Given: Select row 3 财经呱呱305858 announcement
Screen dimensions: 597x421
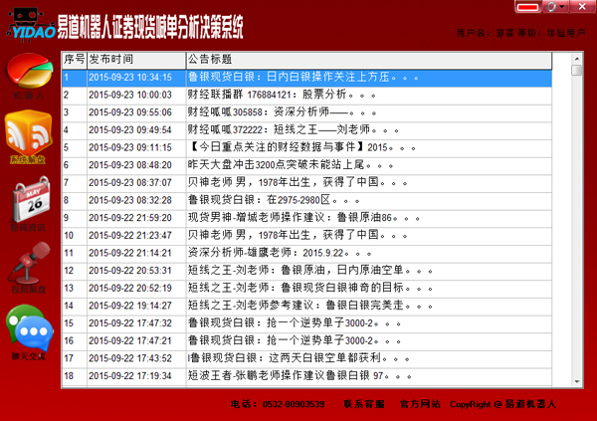Looking at the screenshot, I should click(x=306, y=112).
